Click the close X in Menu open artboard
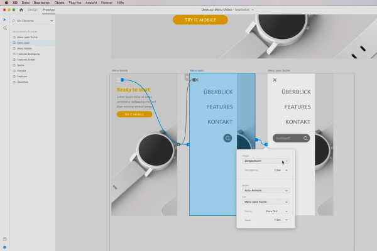 click(x=197, y=80)
